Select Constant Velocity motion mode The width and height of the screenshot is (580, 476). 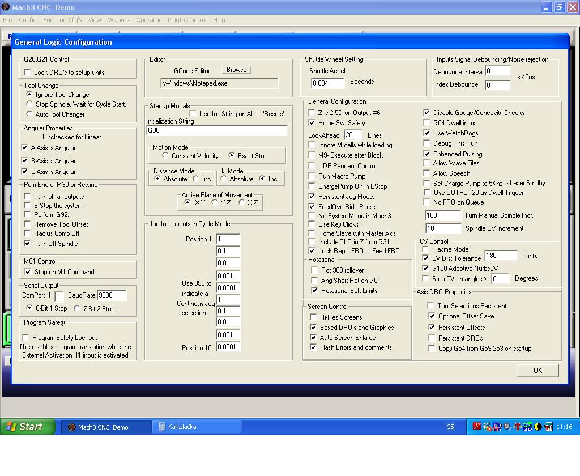pyautogui.click(x=165, y=155)
